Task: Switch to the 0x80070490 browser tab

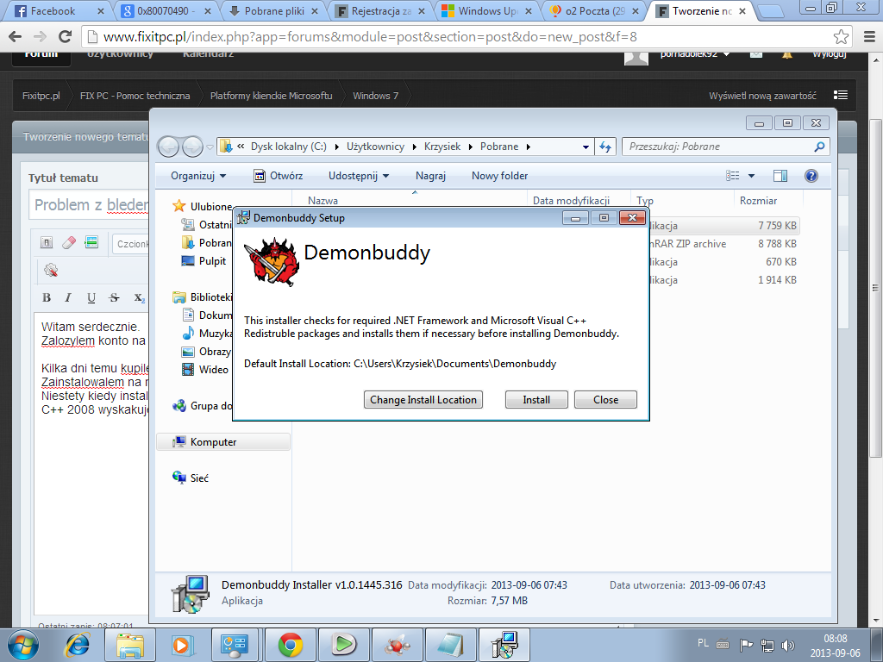Action: 166,10
